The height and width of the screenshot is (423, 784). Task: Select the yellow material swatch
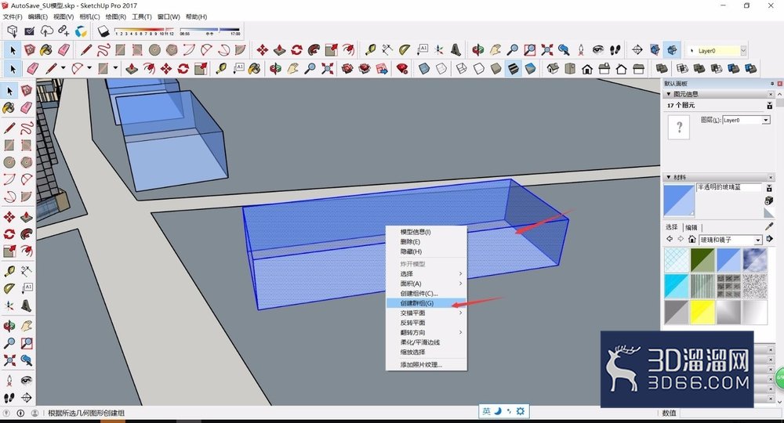pyautogui.click(x=702, y=312)
